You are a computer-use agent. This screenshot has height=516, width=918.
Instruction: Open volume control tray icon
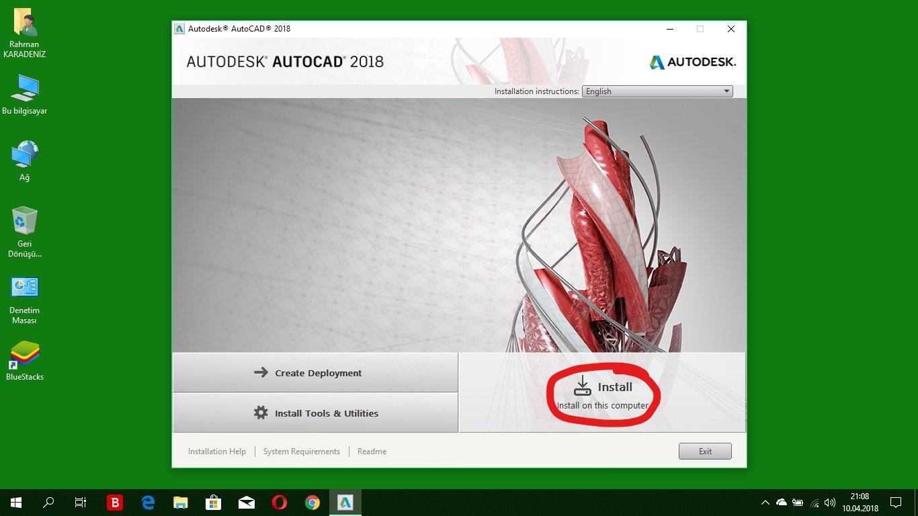coord(830,503)
